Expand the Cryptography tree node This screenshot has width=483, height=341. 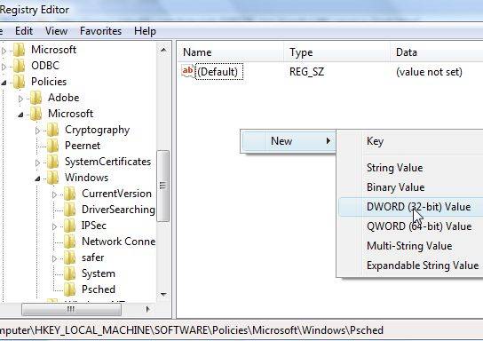tap(37, 131)
